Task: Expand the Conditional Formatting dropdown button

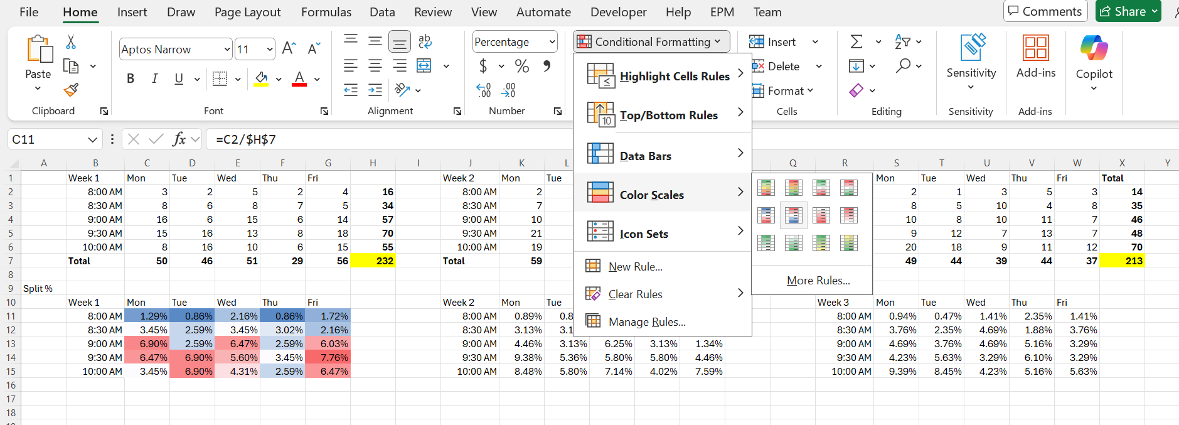Action: click(x=651, y=41)
